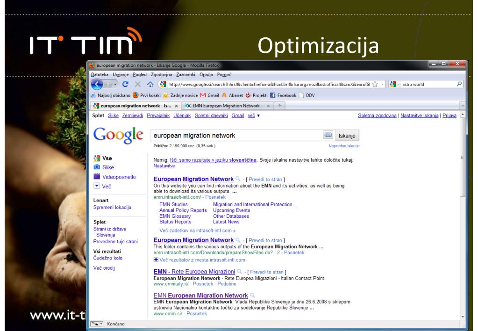
Task: Open the on-screen keyboard icon in Google search
Action: 328,135
